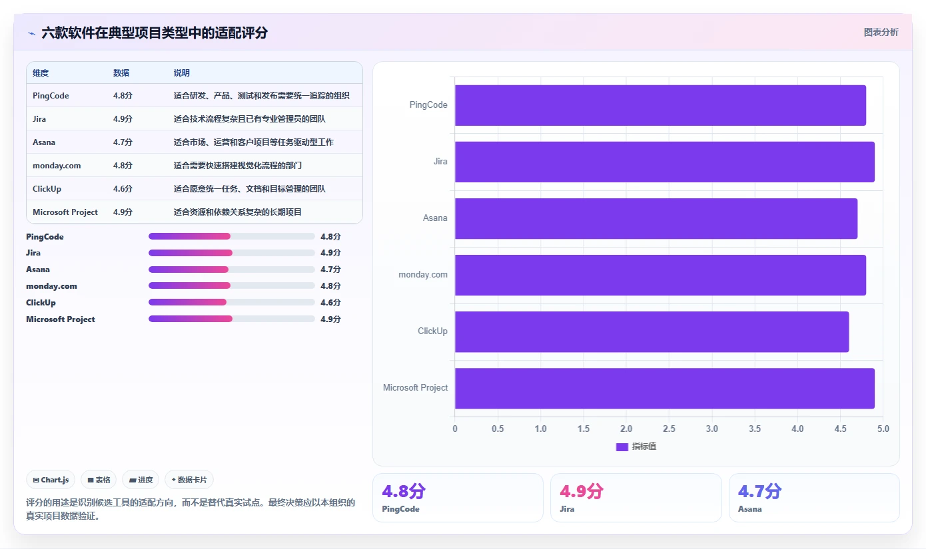This screenshot has height=549, width=926.
Task: Click the description 适合市场、运营和客户项目等任务驱动型工作
Action: click(254, 142)
